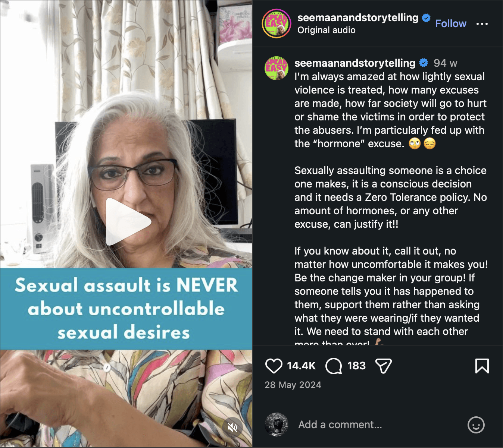Viewport: 503px width, 448px height.
Task: Click the 94 w timestamp
Action: point(445,63)
